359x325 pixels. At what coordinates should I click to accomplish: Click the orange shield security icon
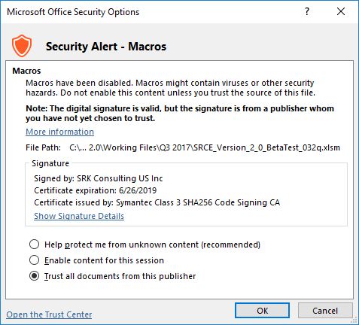pyautogui.click(x=22, y=46)
